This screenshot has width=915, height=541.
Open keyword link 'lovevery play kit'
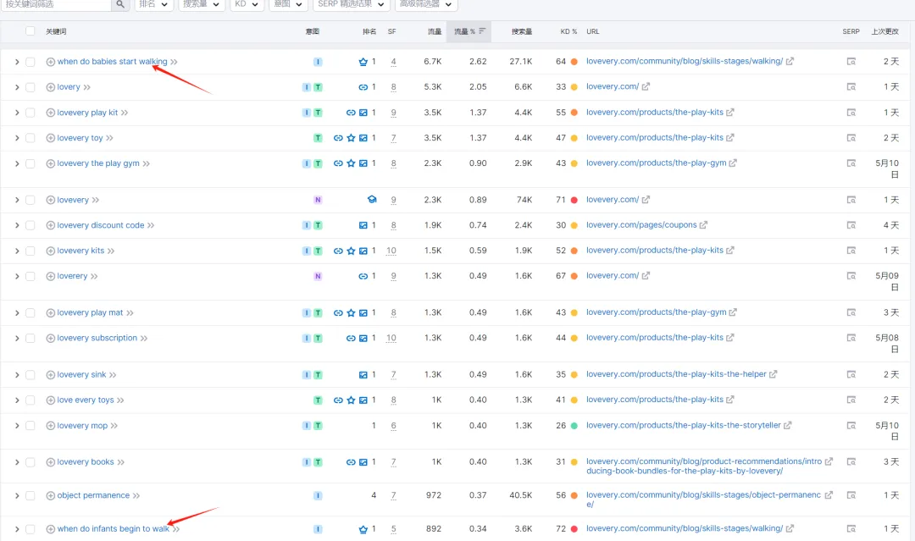87,113
